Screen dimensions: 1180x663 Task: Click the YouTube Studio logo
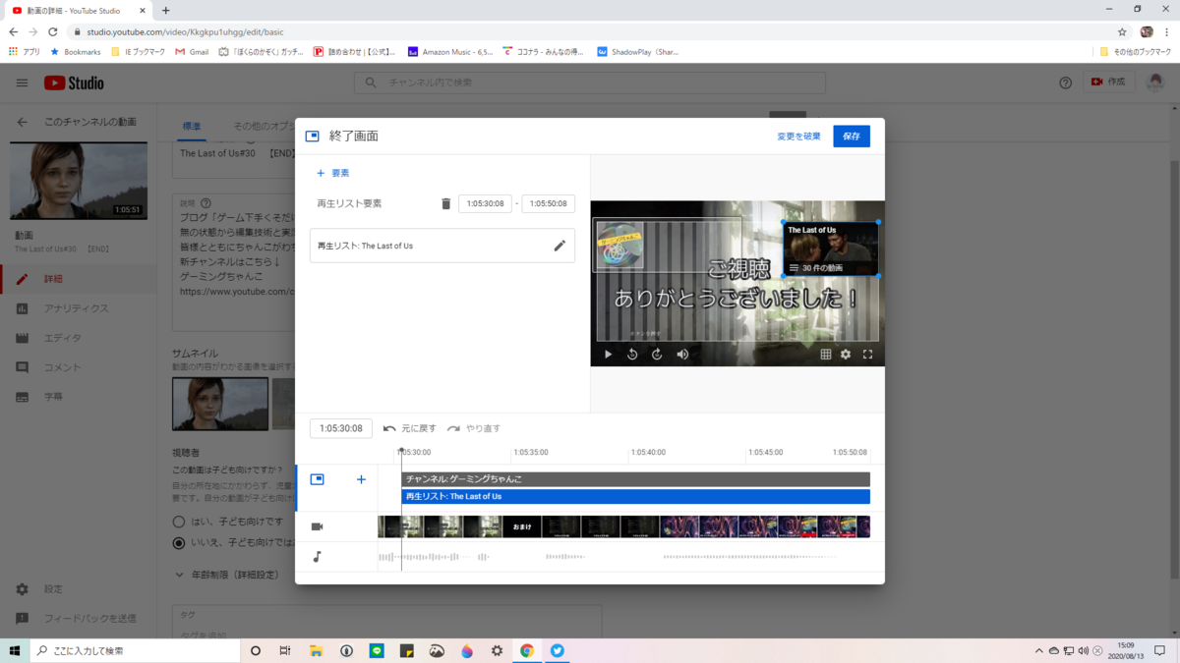[74, 83]
